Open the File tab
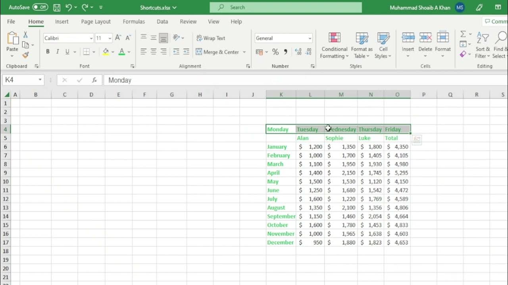508x285 pixels. (x=11, y=21)
